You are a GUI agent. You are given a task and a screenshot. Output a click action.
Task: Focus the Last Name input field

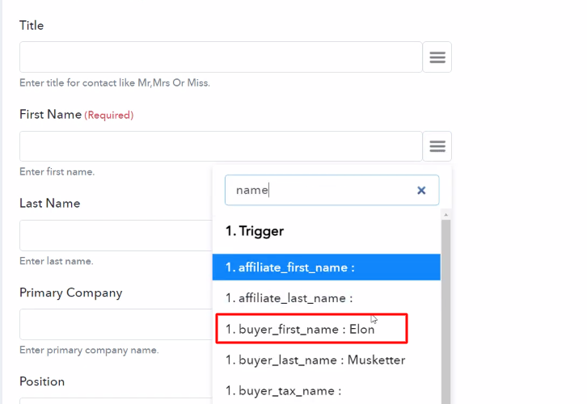(x=116, y=235)
